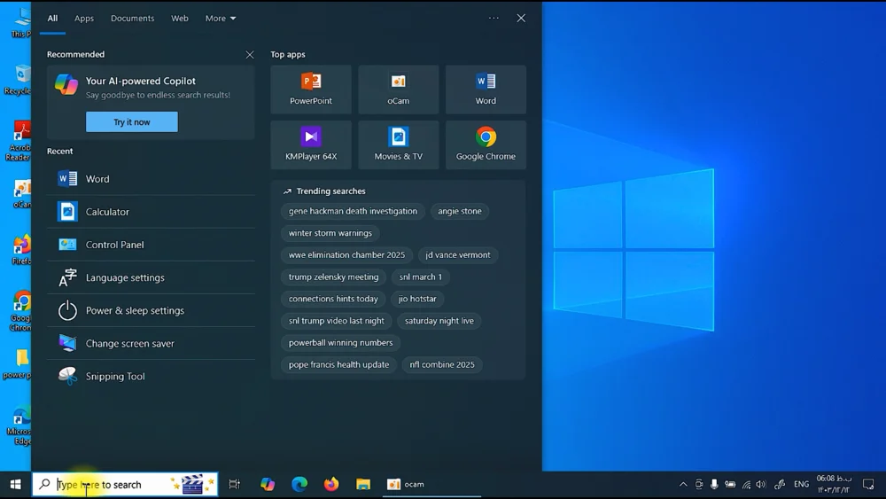Open the taskbar clock and date

tap(834, 484)
